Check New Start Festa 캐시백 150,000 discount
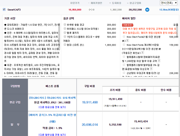180x136 pixels. click(124, 44)
